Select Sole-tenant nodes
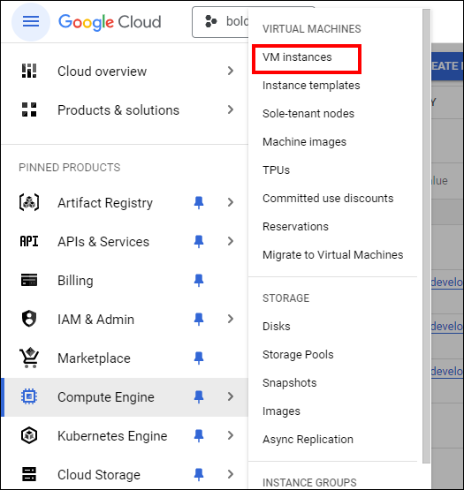The height and width of the screenshot is (490, 464). [308, 113]
